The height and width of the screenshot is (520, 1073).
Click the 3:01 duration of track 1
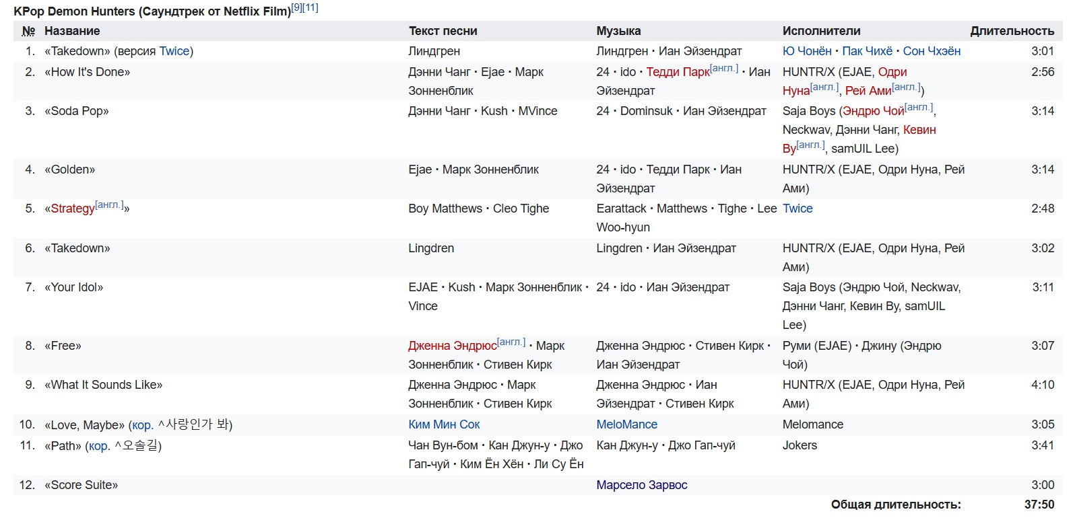click(1043, 51)
